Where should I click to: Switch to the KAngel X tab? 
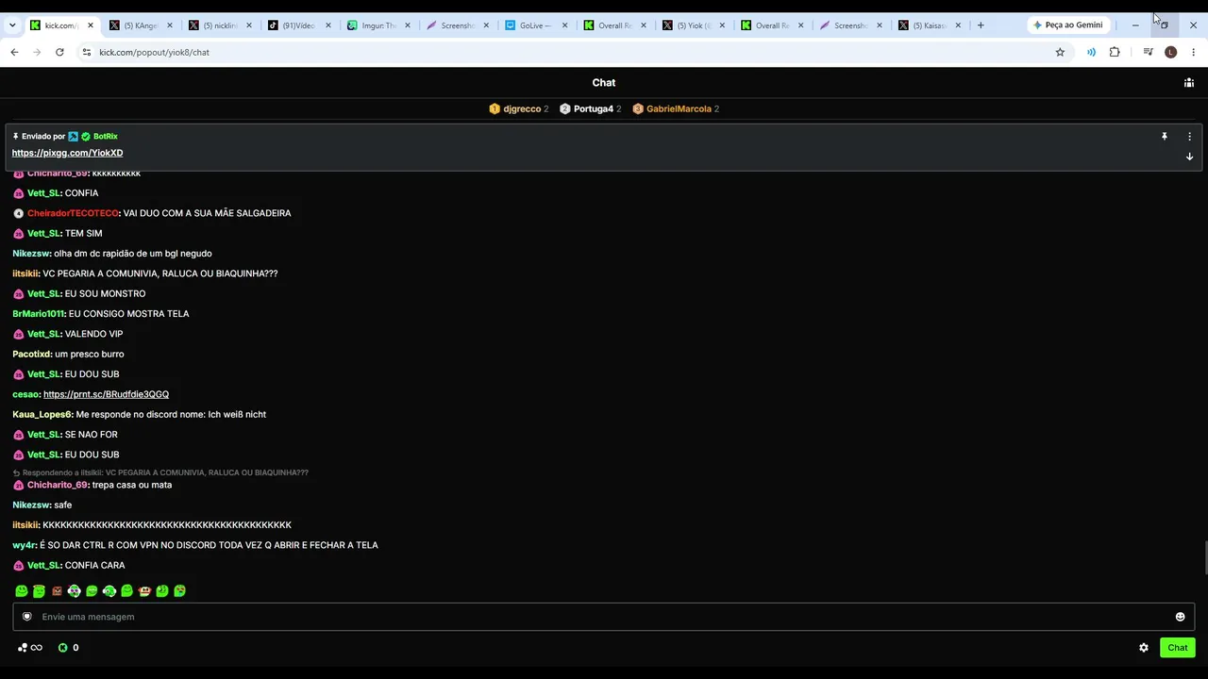point(141,25)
